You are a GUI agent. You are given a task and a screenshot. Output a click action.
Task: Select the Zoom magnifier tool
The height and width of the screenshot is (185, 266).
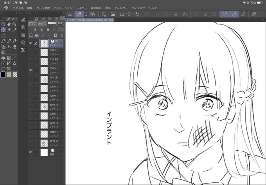tap(3, 24)
